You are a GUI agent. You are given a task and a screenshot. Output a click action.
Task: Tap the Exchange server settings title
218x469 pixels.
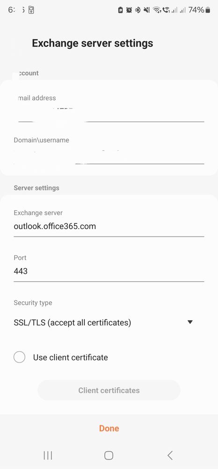pyautogui.click(x=93, y=43)
